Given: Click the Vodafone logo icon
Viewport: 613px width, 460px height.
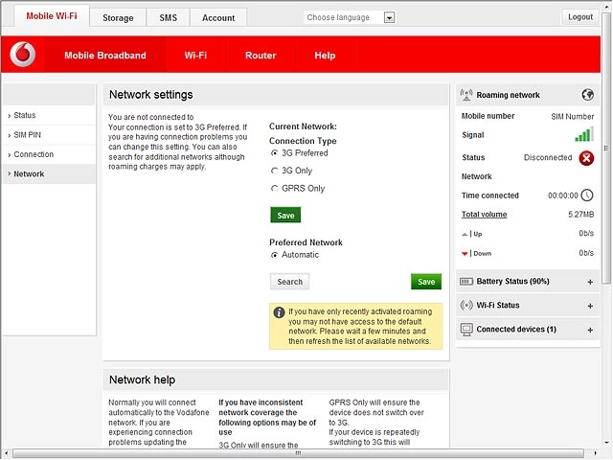Looking at the screenshot, I should click(x=23, y=55).
